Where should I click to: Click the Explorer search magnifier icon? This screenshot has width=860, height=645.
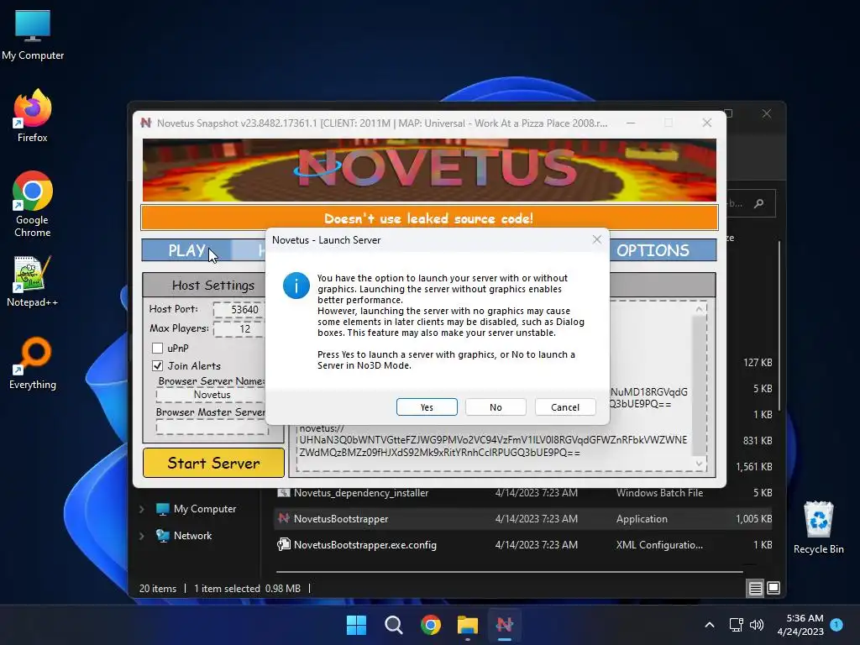tap(759, 204)
